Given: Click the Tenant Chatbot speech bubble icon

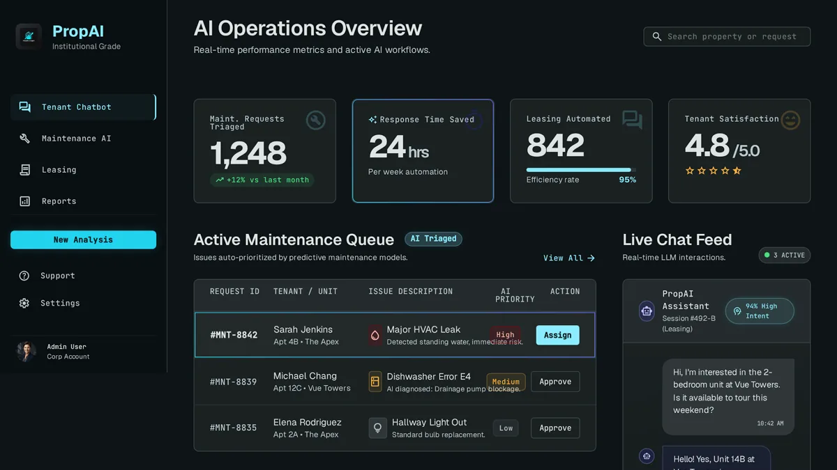Looking at the screenshot, I should 25,107.
